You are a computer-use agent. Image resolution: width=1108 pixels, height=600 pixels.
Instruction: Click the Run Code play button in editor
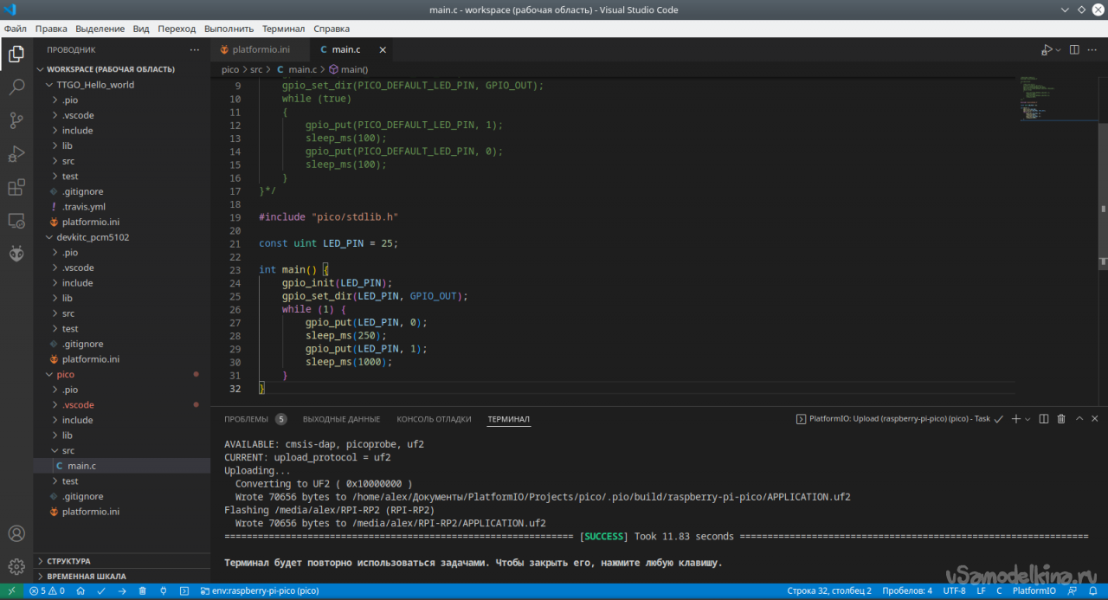1047,50
